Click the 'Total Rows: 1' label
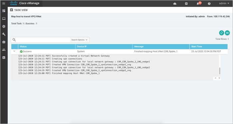233x124 pixels. 222,39
